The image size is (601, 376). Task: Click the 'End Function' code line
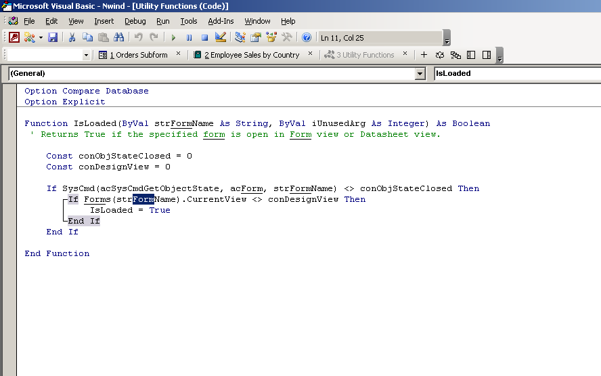point(57,253)
